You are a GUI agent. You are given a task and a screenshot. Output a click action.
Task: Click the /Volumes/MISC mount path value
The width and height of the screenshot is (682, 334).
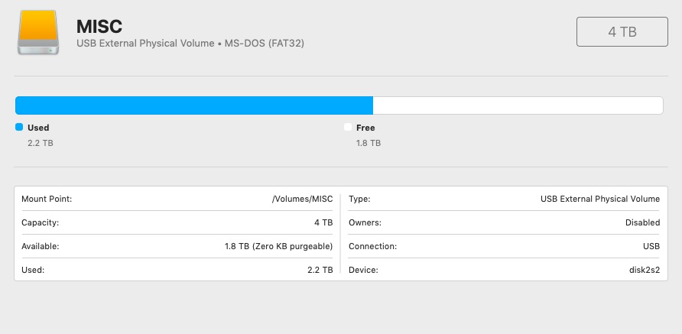point(302,199)
